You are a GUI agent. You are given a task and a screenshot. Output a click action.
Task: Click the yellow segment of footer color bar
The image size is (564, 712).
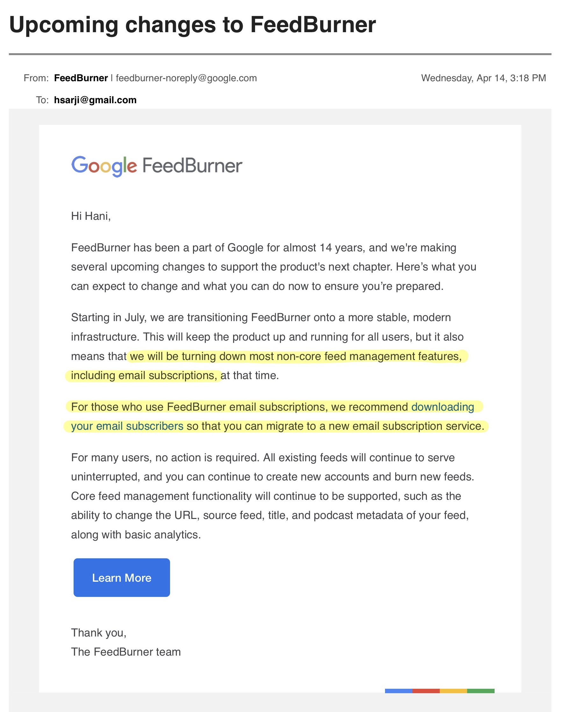453,691
